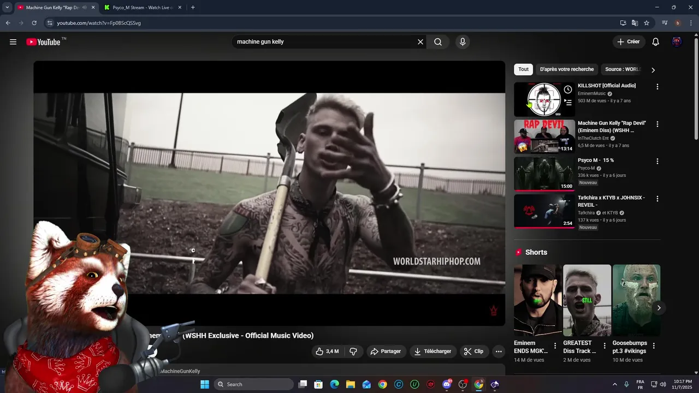
Task: Open options for Eminem ENDS MGK short
Action: pos(555,346)
